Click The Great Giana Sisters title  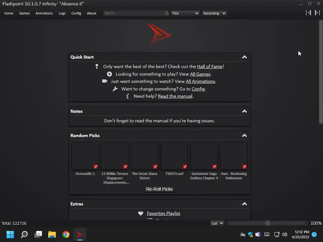pos(144,176)
